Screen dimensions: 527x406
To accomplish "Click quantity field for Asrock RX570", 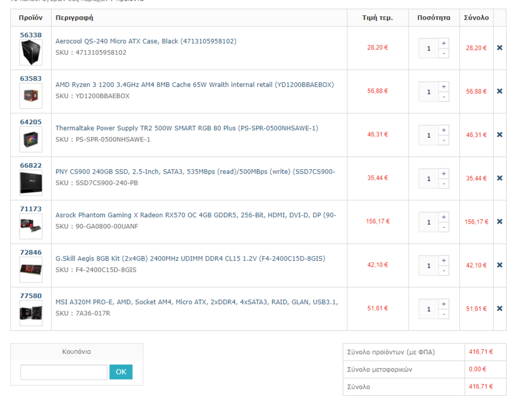I will tap(428, 222).
